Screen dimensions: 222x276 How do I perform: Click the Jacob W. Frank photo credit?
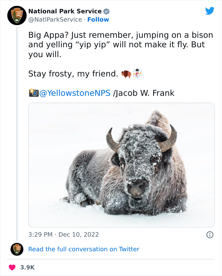[144, 93]
